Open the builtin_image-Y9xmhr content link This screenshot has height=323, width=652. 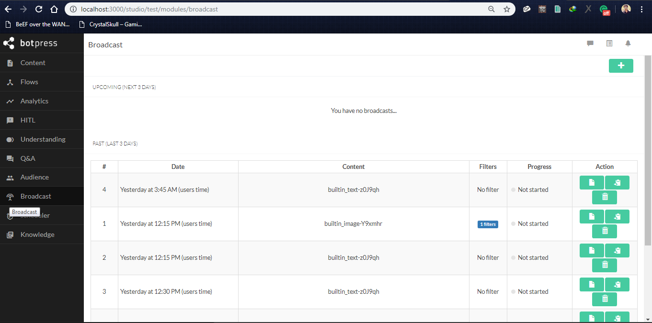pyautogui.click(x=354, y=223)
